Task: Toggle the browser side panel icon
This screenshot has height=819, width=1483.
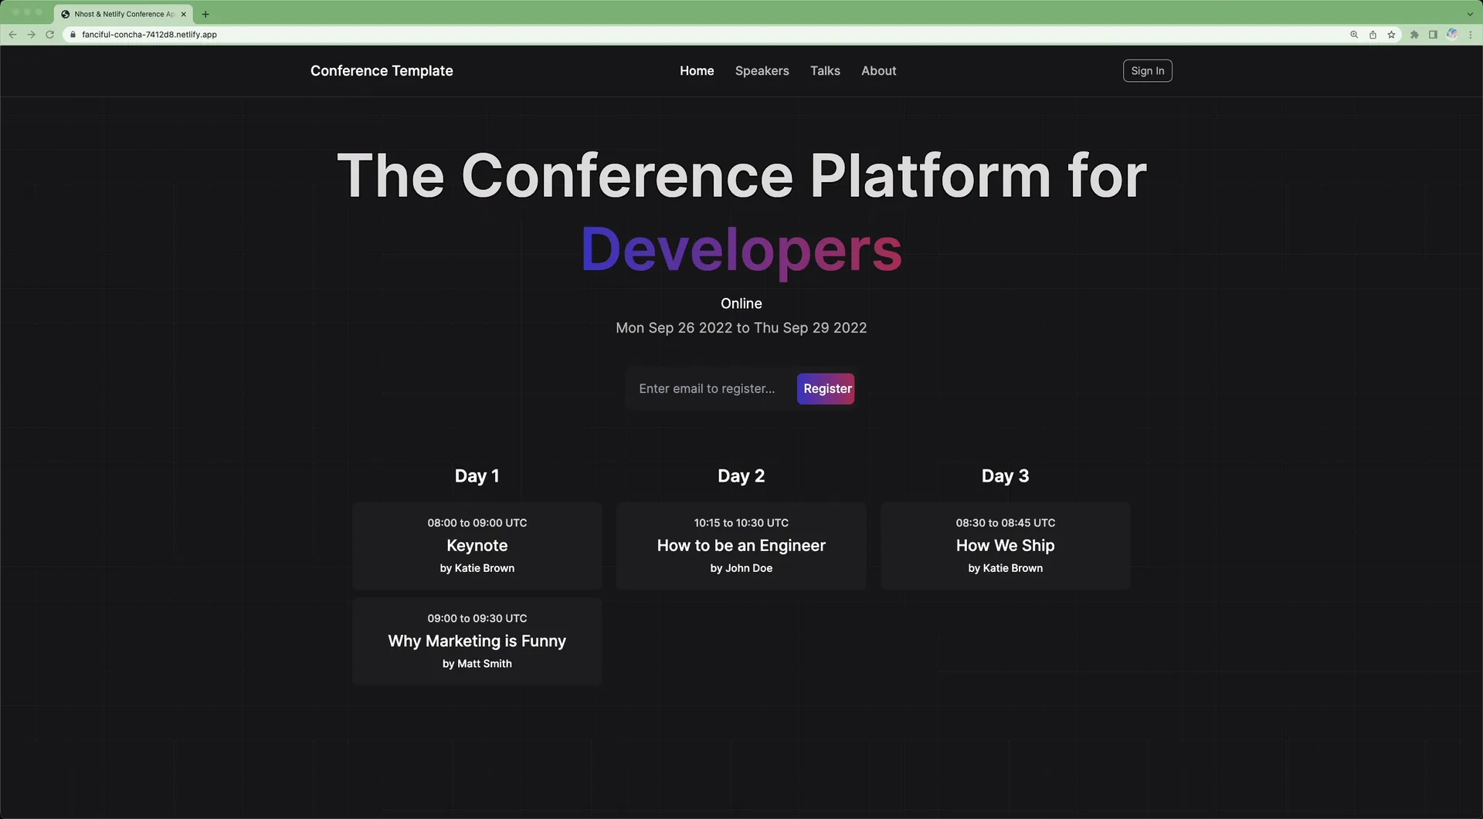Action: tap(1433, 35)
